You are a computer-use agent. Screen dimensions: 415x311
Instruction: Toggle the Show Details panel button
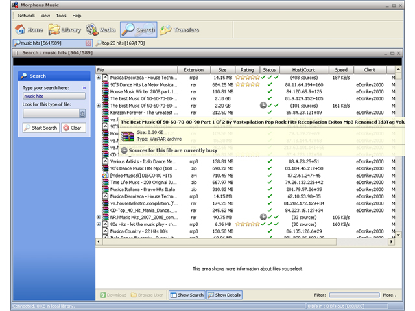pos(224,295)
